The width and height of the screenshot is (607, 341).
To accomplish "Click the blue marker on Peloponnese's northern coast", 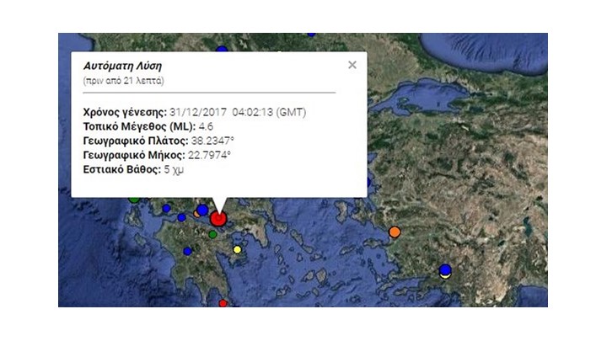I will 181,218.
